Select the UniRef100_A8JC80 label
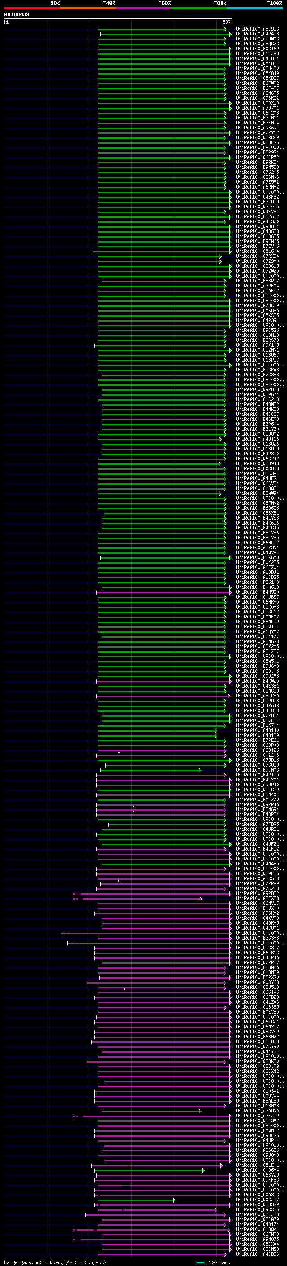This screenshot has width=287, height=1266. pos(257,696)
